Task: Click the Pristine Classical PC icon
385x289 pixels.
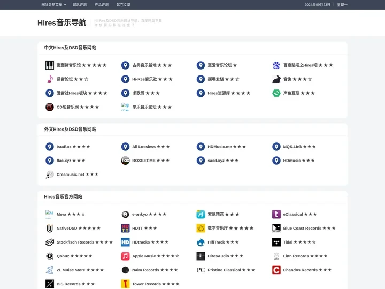Action: pos(201,270)
